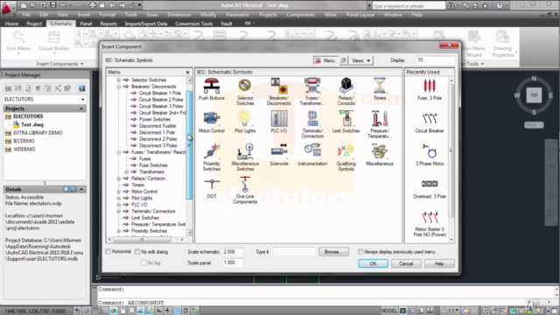The height and width of the screenshot is (315, 560).
Task: Select recently used Circuit Breaker symbol
Action: 430,122
